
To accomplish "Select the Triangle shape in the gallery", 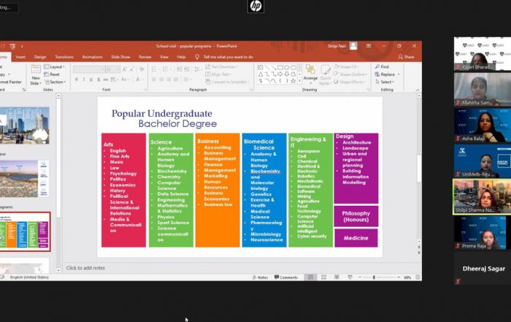I will coord(261,74).
